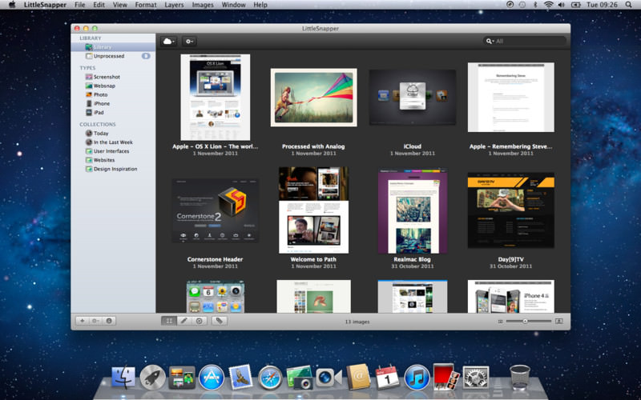Open the gear action menu in top toolbar
641x400 pixels.
click(189, 42)
